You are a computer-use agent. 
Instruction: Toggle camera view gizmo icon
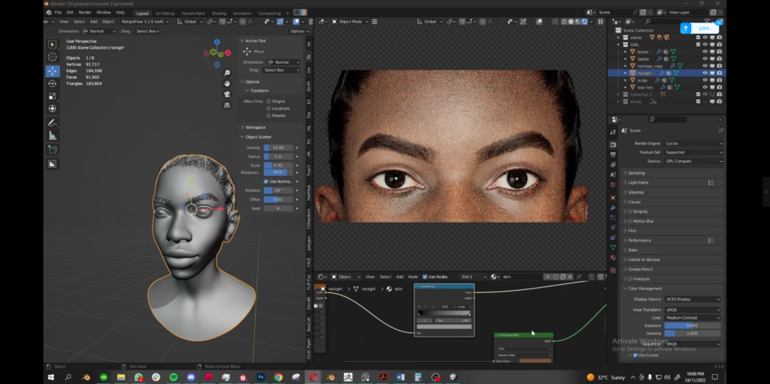click(227, 94)
